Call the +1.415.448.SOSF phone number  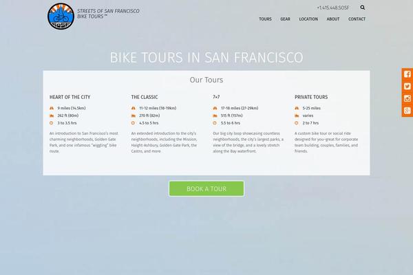(333, 8)
